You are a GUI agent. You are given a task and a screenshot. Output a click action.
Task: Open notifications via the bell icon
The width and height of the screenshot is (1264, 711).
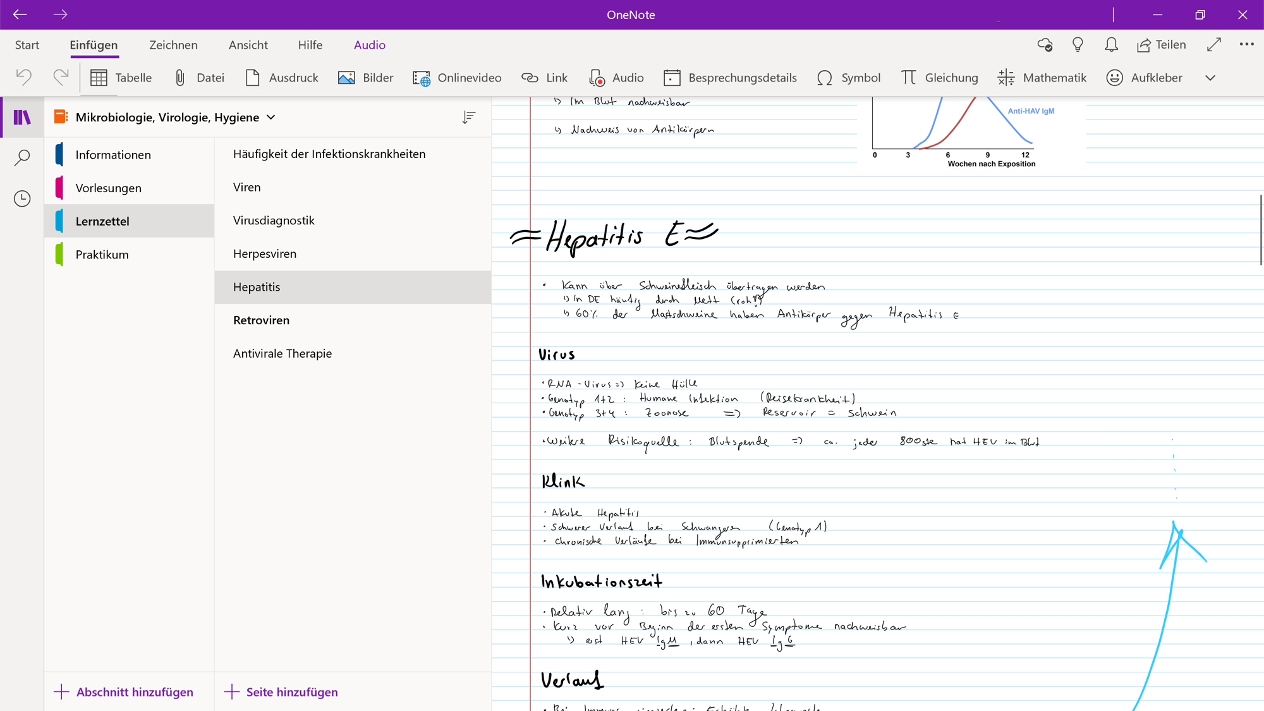pyautogui.click(x=1110, y=44)
